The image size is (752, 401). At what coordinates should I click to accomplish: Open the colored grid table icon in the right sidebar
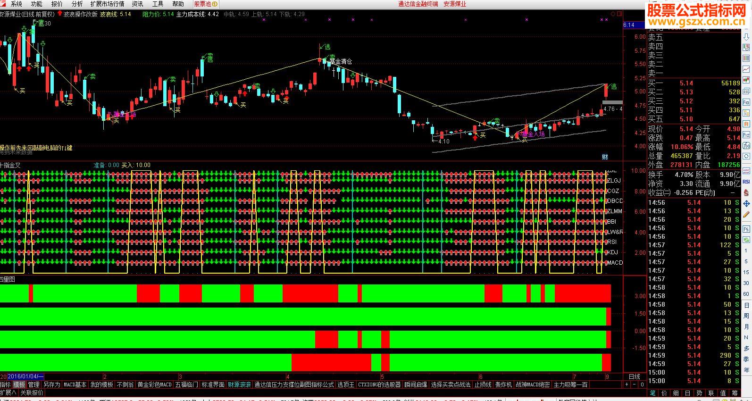pyautogui.click(x=746, y=58)
